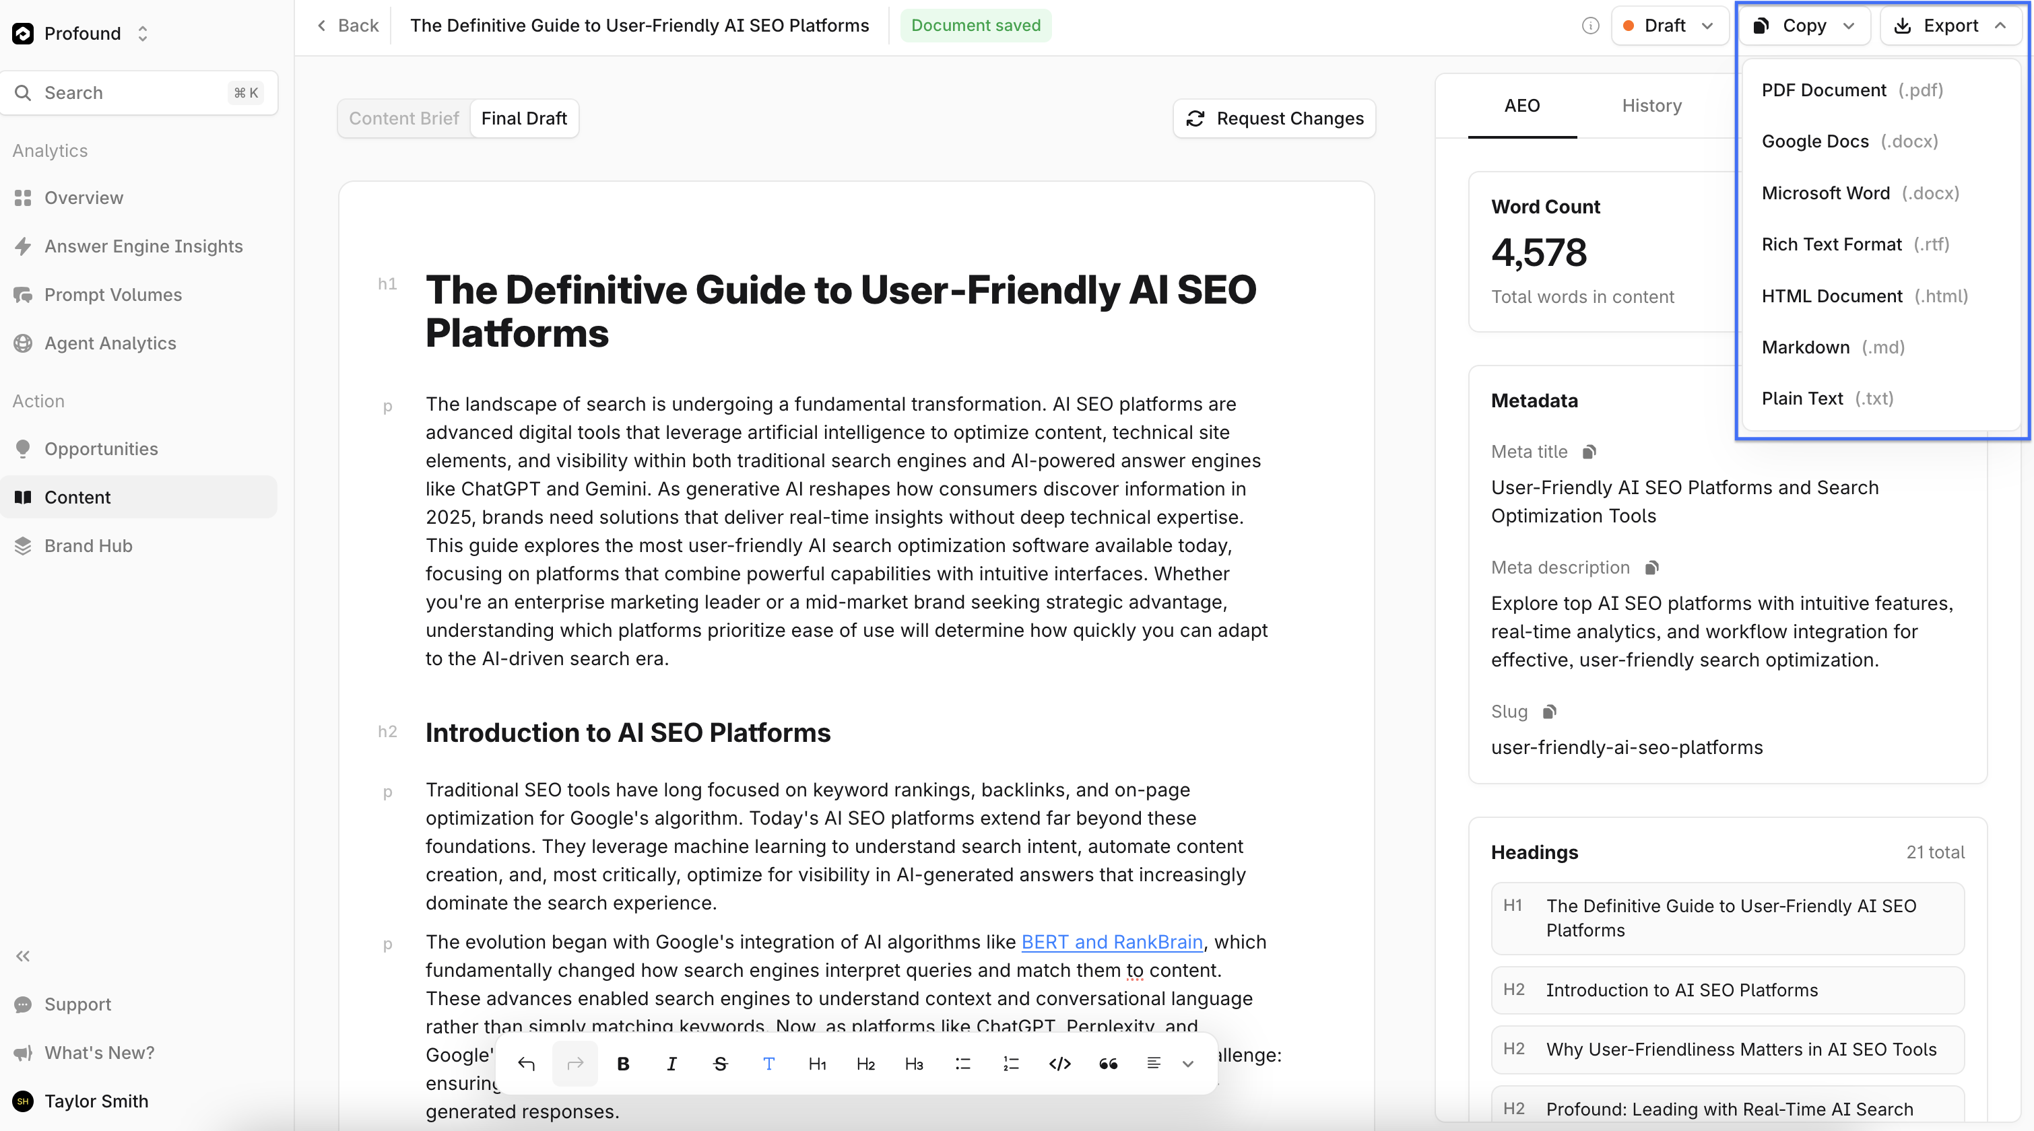
Task: Export to Google Docs format
Action: (x=1881, y=141)
